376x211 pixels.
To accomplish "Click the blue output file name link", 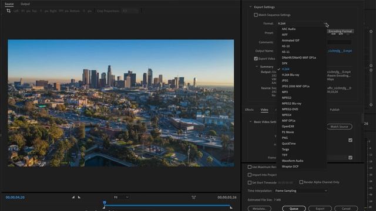I will 340,51.
